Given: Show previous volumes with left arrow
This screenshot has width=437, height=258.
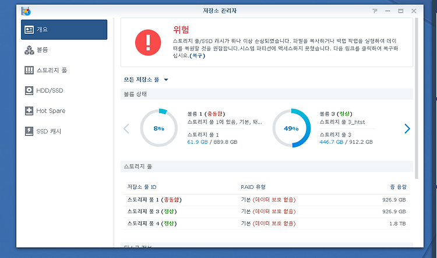Looking at the screenshot, I should point(126,129).
